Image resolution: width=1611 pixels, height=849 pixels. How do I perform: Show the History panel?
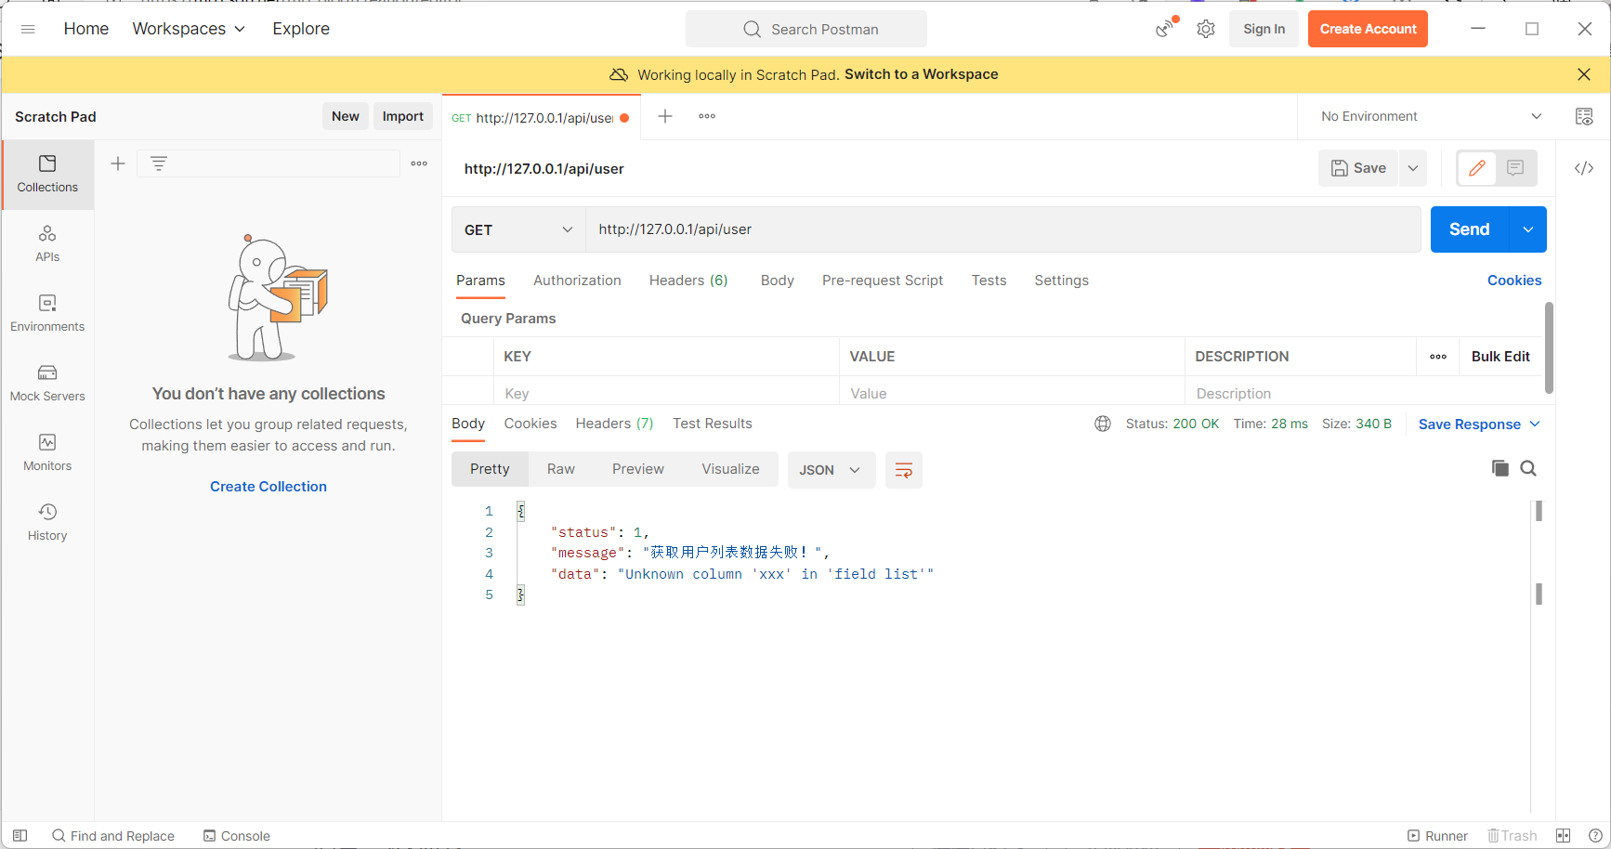[x=46, y=522]
